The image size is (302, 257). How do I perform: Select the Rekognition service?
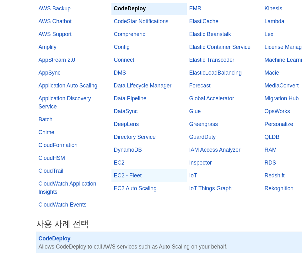click(279, 188)
